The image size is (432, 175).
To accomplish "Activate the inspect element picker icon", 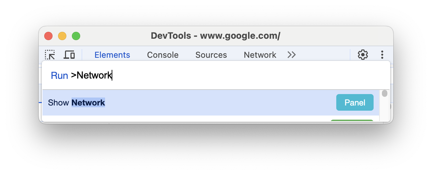I will coord(50,55).
